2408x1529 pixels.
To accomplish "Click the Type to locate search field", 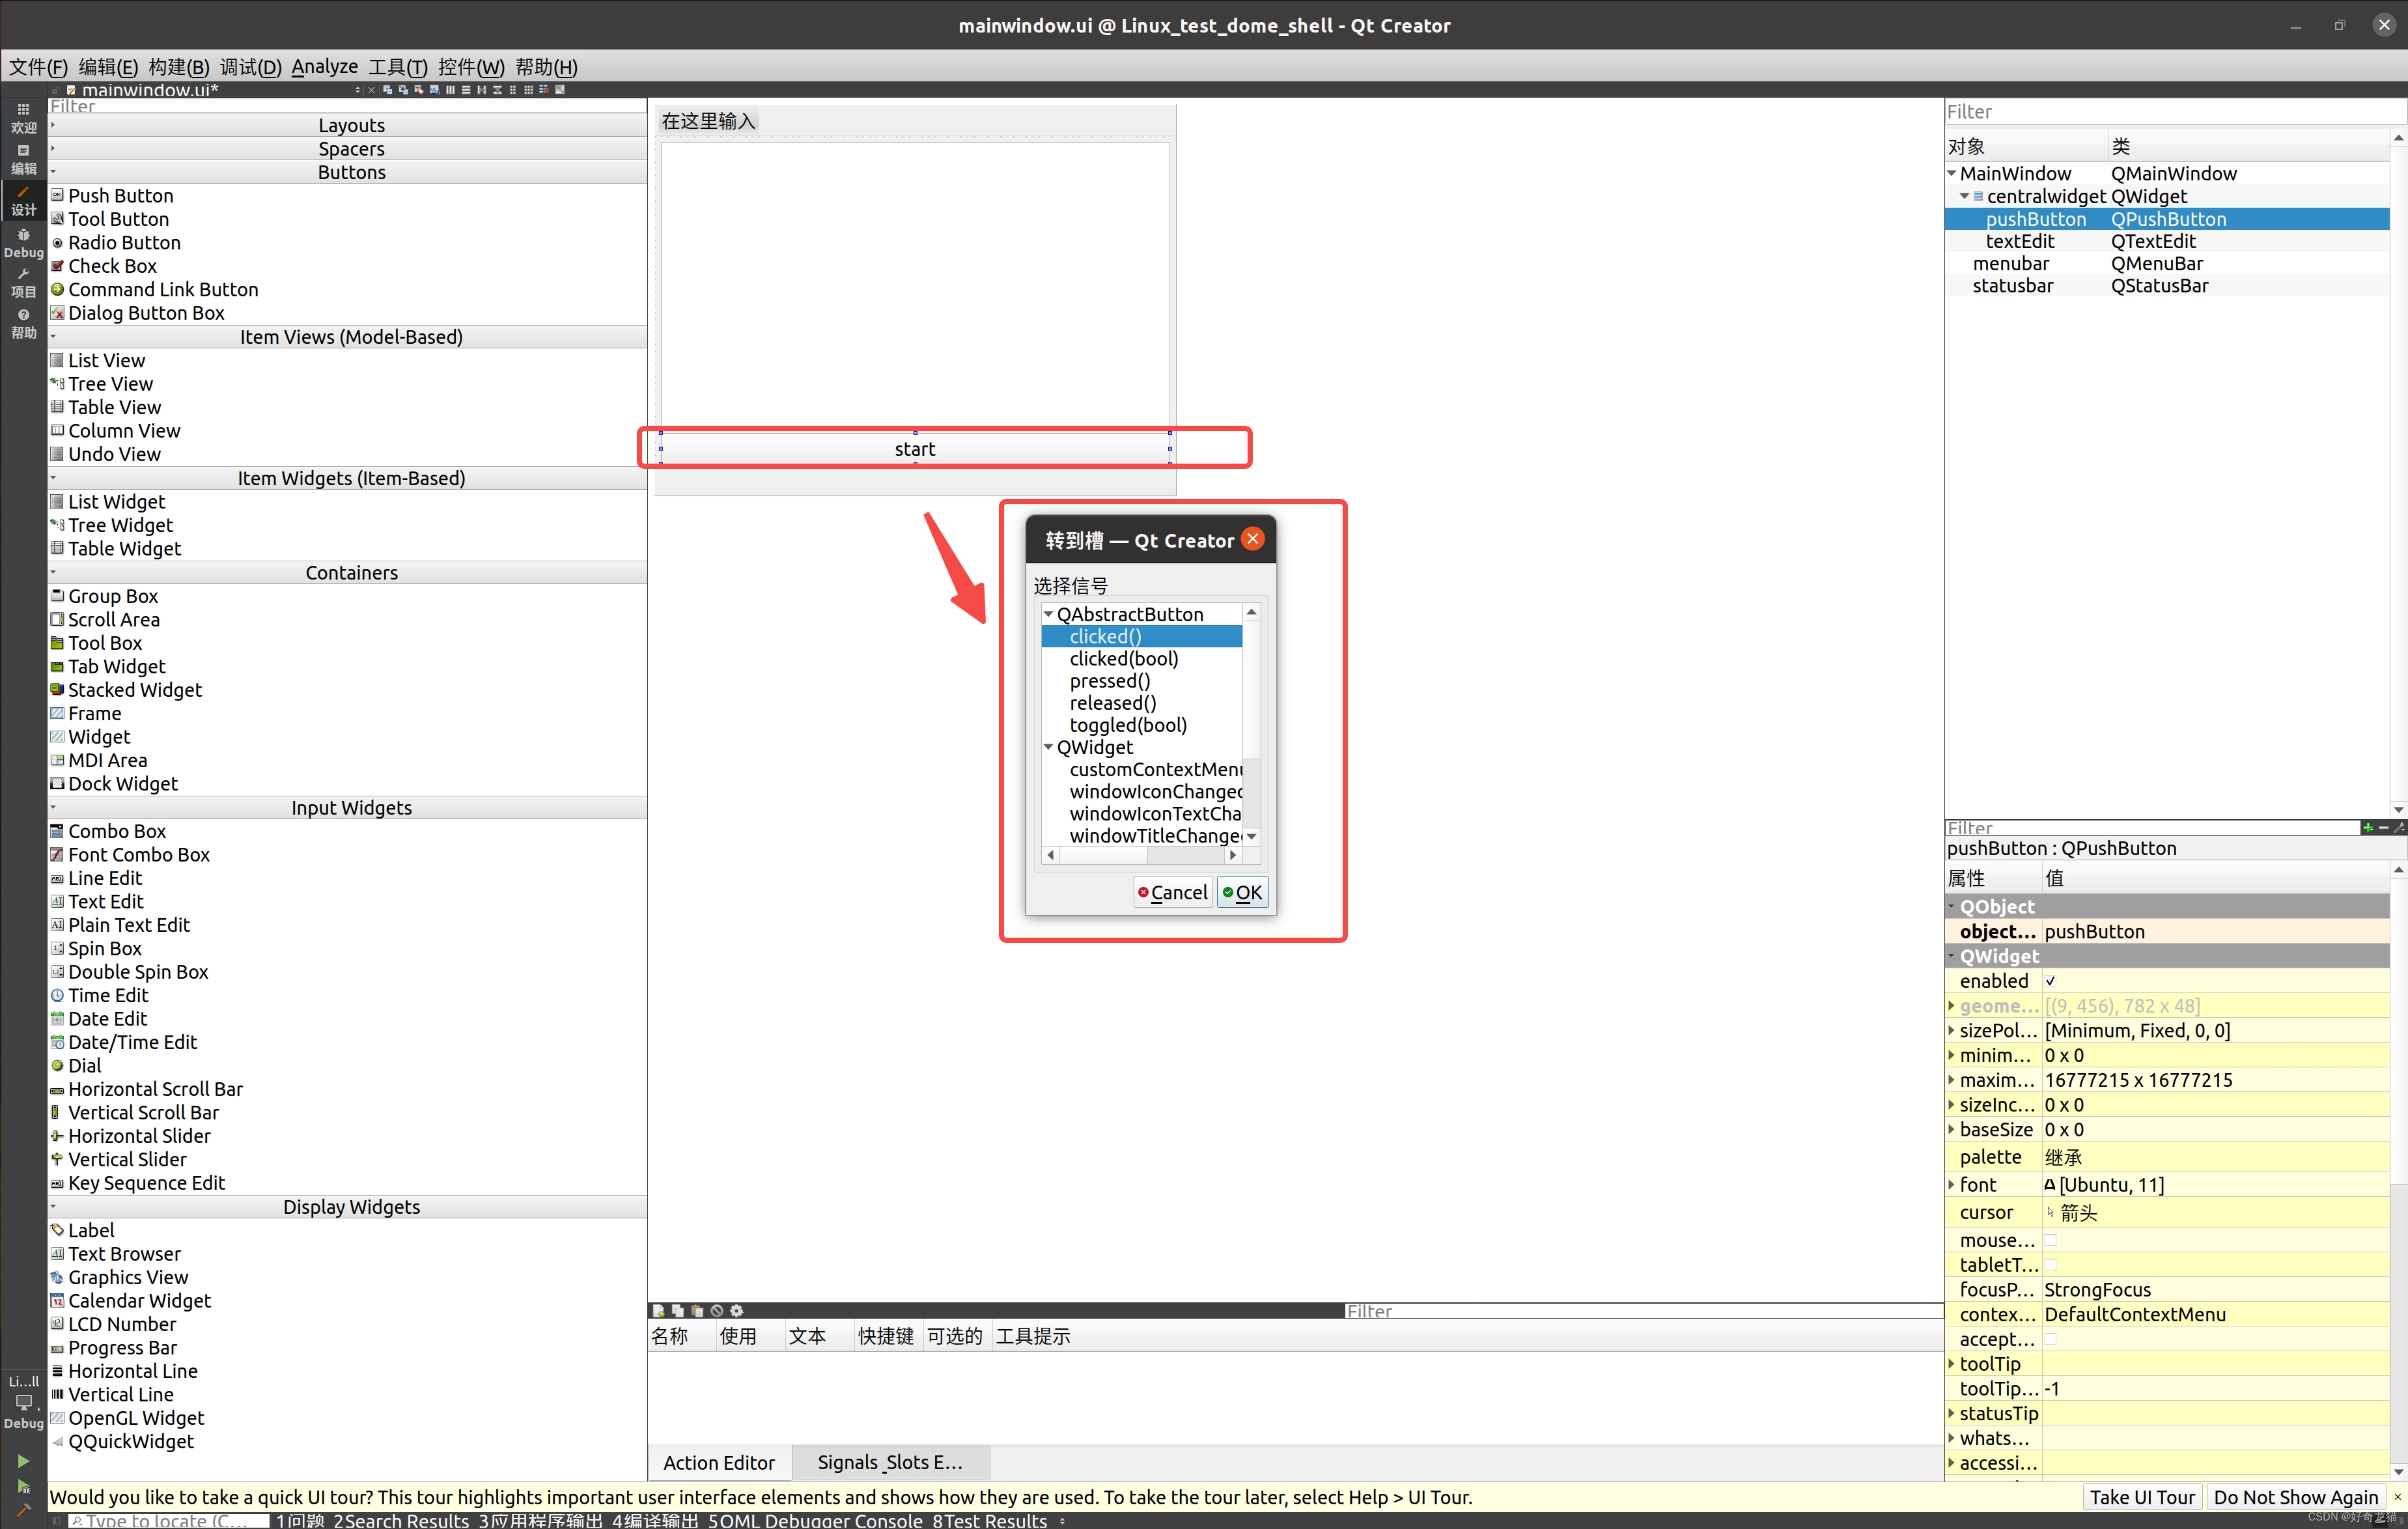I will pos(169,1520).
